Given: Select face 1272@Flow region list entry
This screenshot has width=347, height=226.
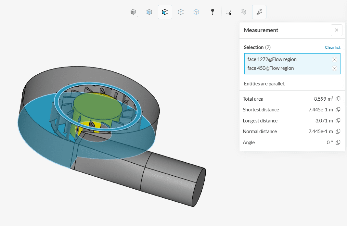Looking at the screenshot, I should pyautogui.click(x=272, y=59).
